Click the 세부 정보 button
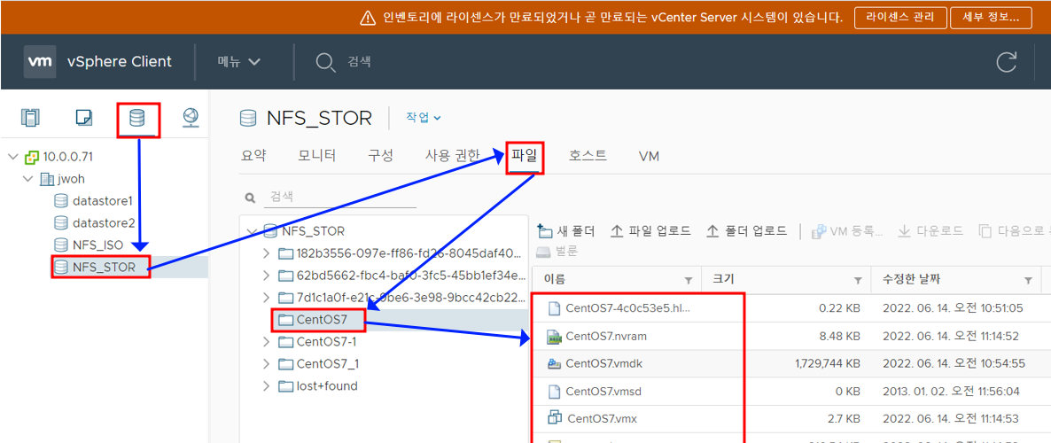This screenshot has width=1051, height=443. coord(990,18)
